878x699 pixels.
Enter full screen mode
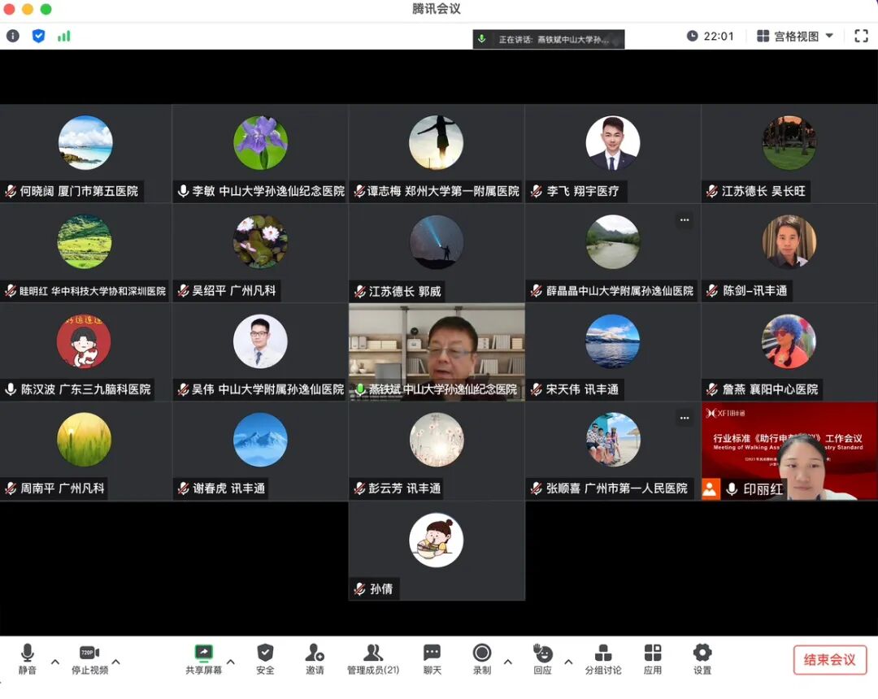coord(861,37)
